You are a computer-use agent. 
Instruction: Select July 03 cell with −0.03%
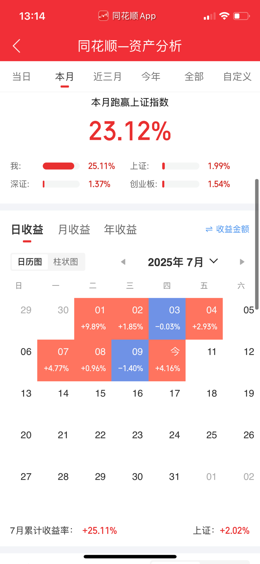[x=167, y=319]
